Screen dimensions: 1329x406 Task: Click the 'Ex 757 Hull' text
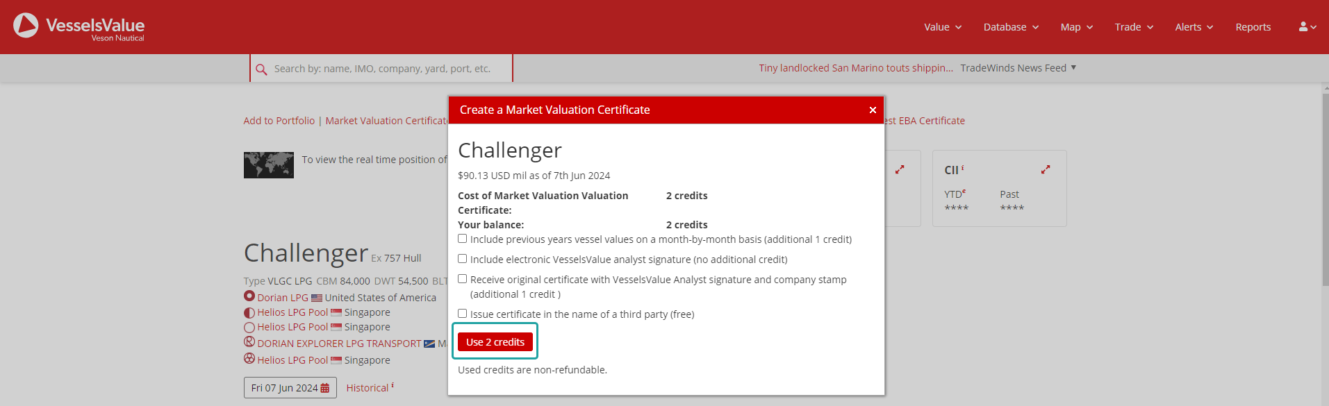click(x=396, y=258)
